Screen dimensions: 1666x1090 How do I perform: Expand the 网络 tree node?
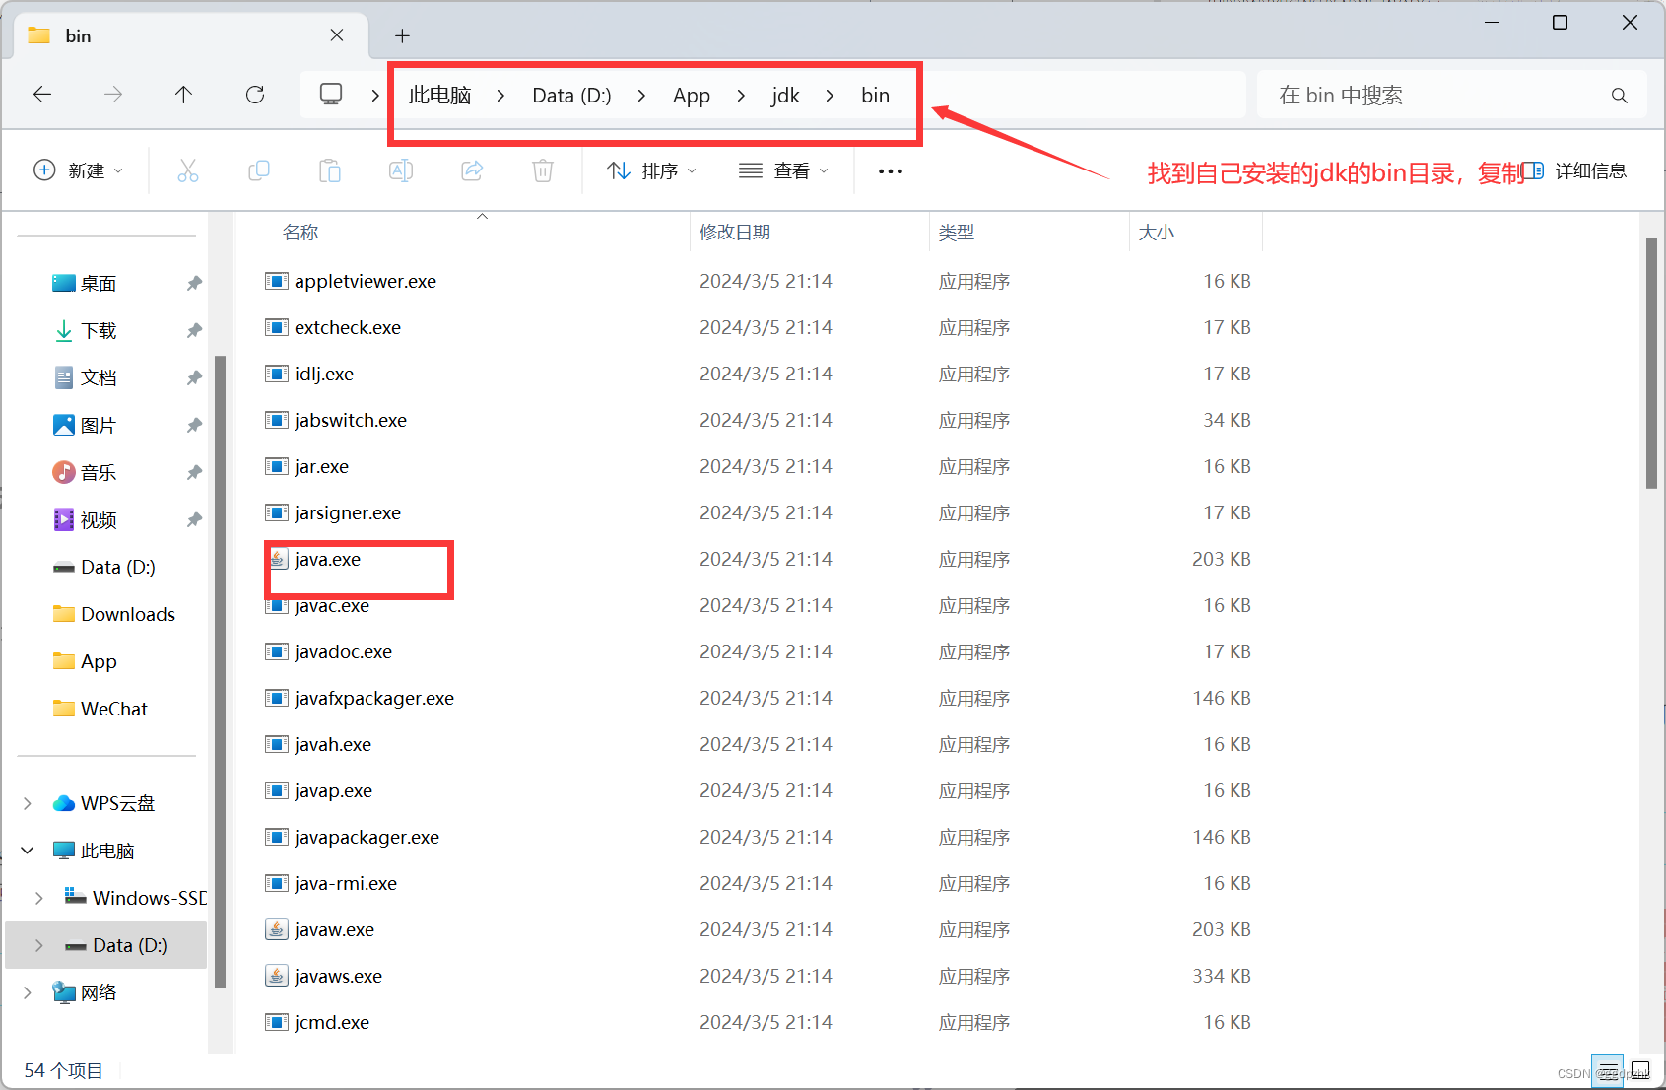pyautogui.click(x=28, y=992)
